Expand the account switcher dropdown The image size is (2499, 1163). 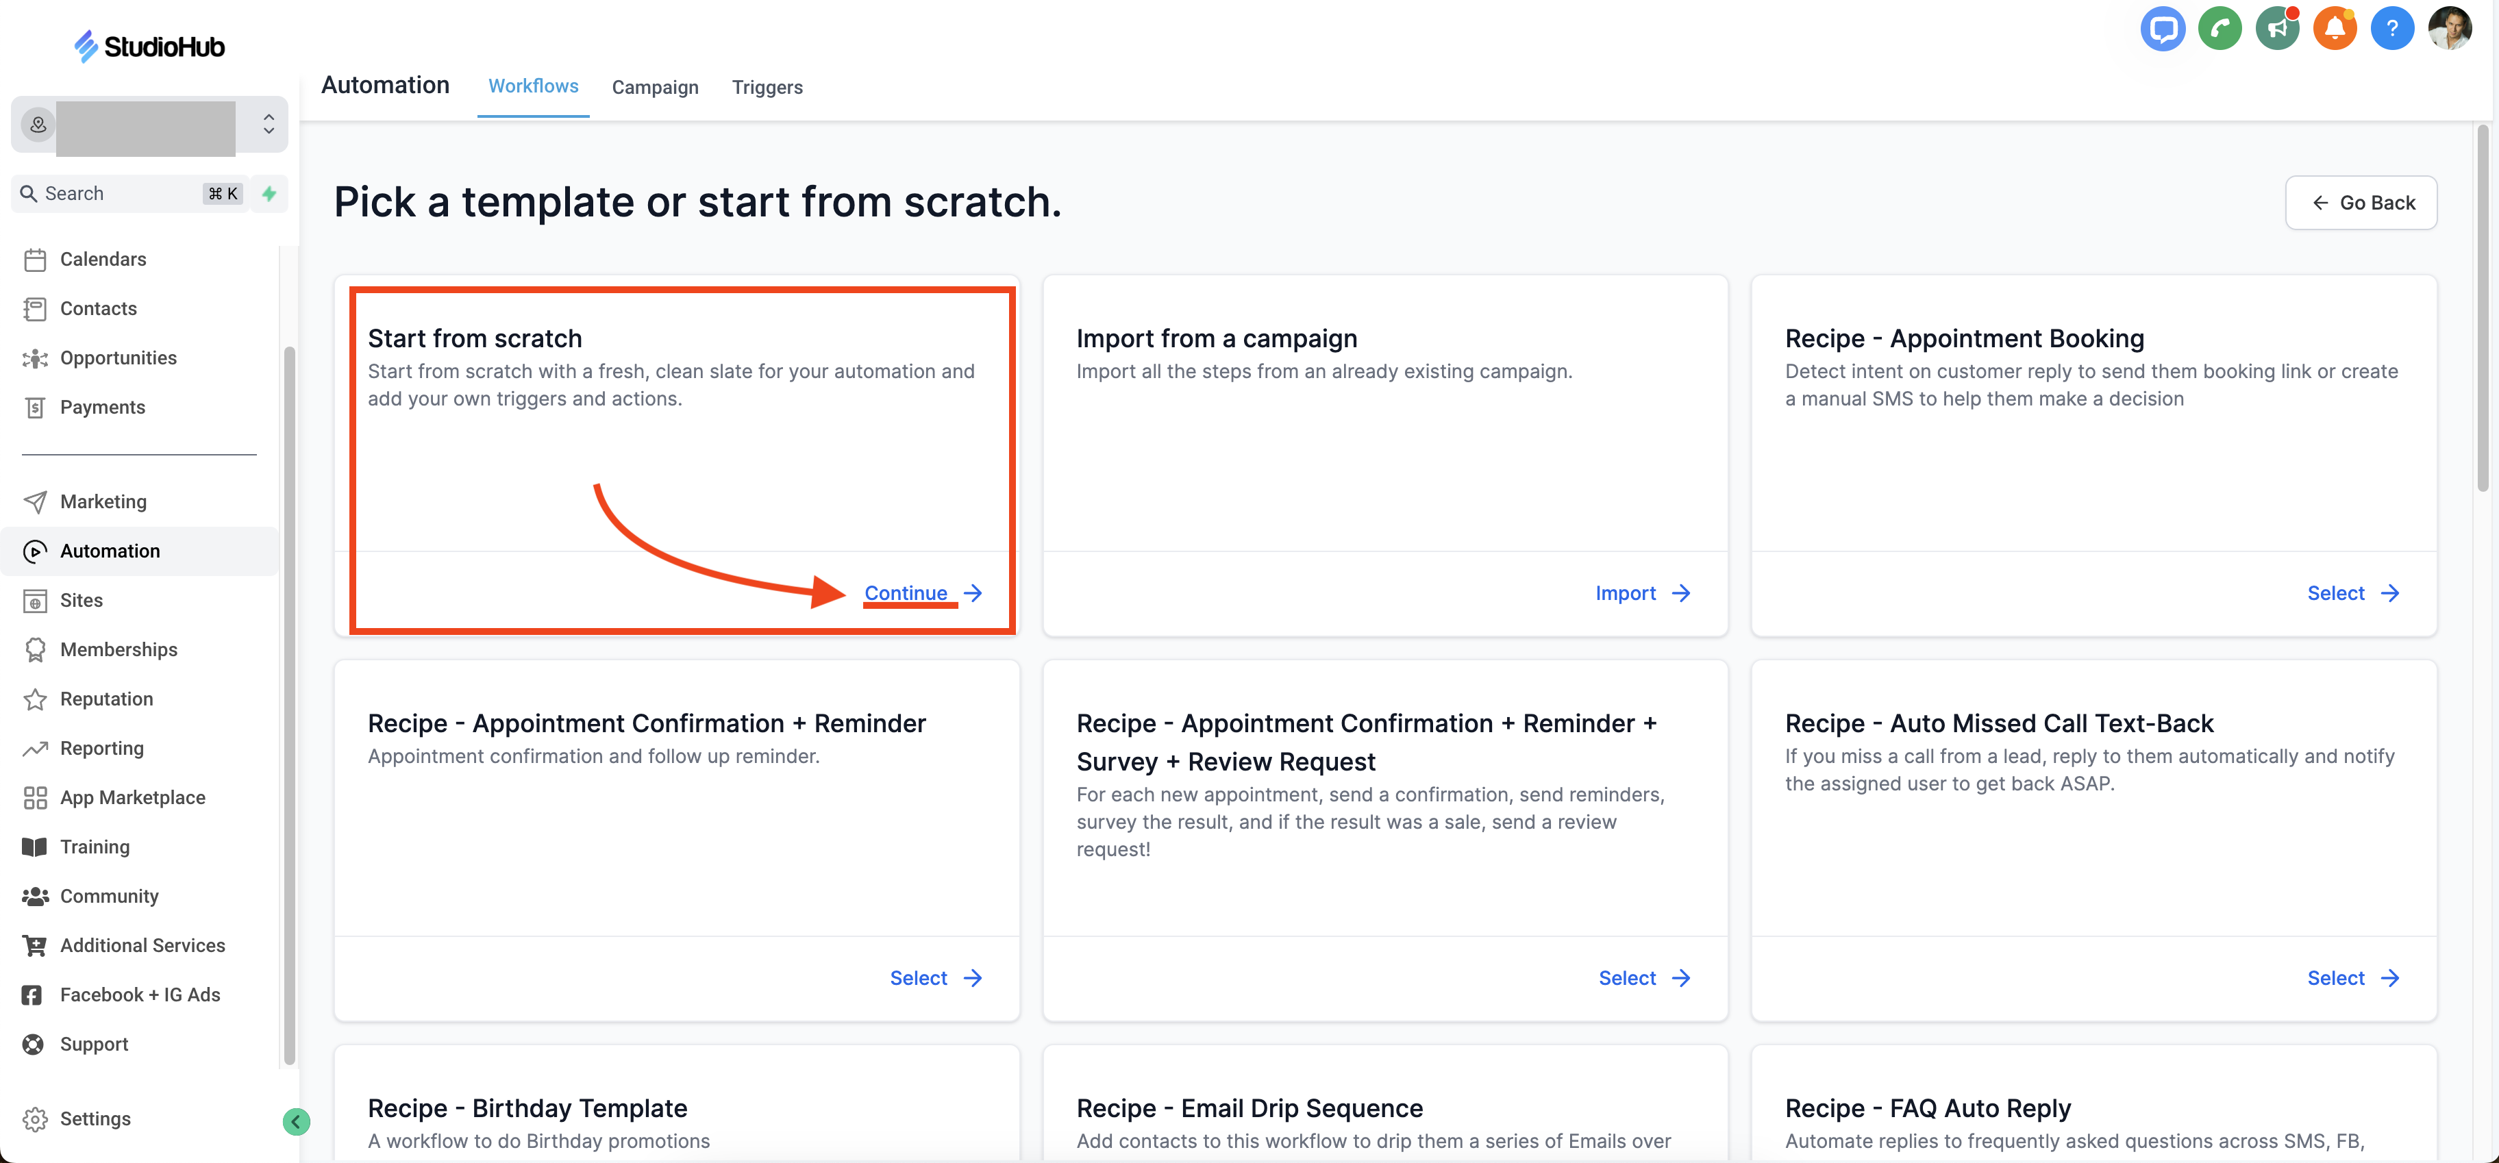coord(269,124)
